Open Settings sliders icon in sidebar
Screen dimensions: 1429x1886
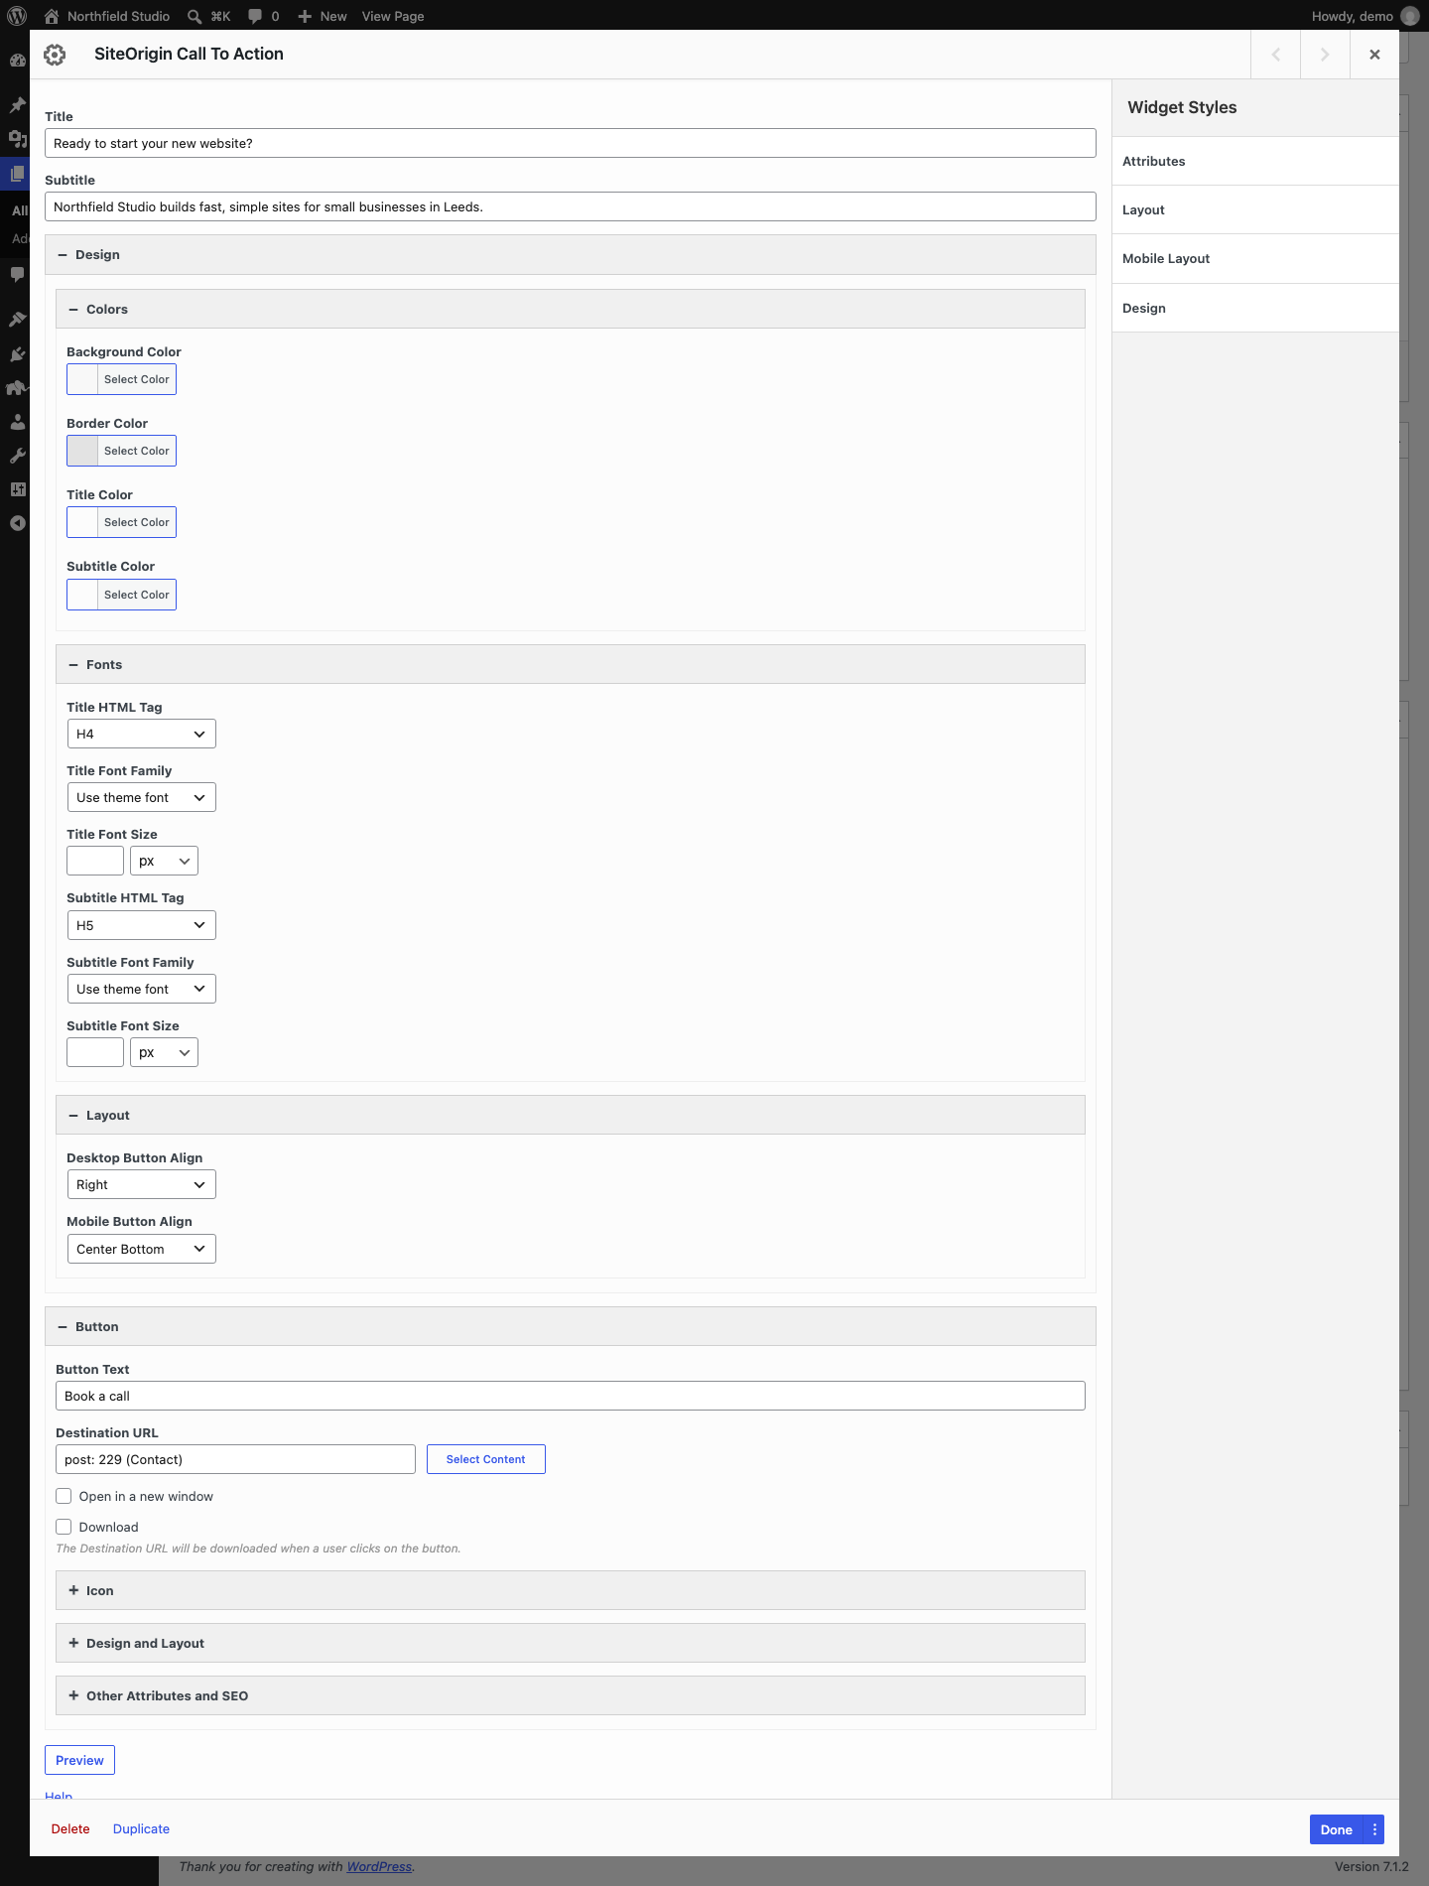(x=17, y=489)
